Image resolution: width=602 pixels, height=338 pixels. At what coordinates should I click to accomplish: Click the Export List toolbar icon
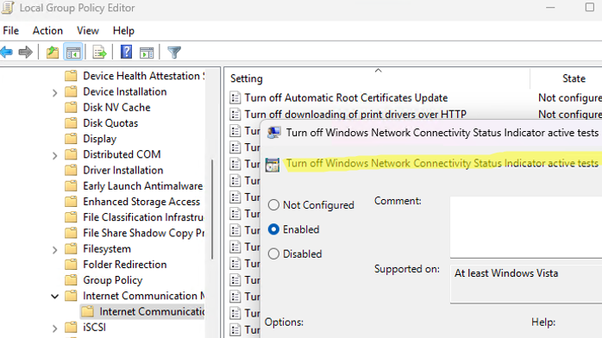click(99, 53)
